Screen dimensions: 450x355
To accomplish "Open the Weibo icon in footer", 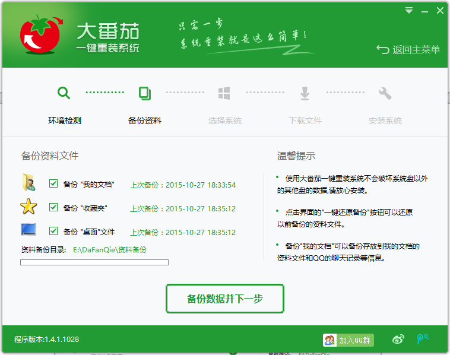I will 398,339.
